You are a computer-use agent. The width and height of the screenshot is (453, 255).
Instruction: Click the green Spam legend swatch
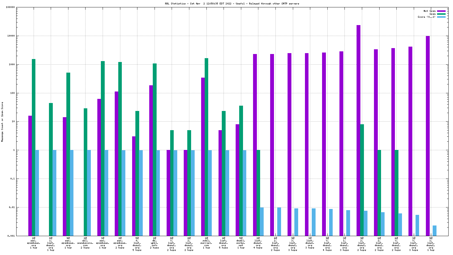441,14
